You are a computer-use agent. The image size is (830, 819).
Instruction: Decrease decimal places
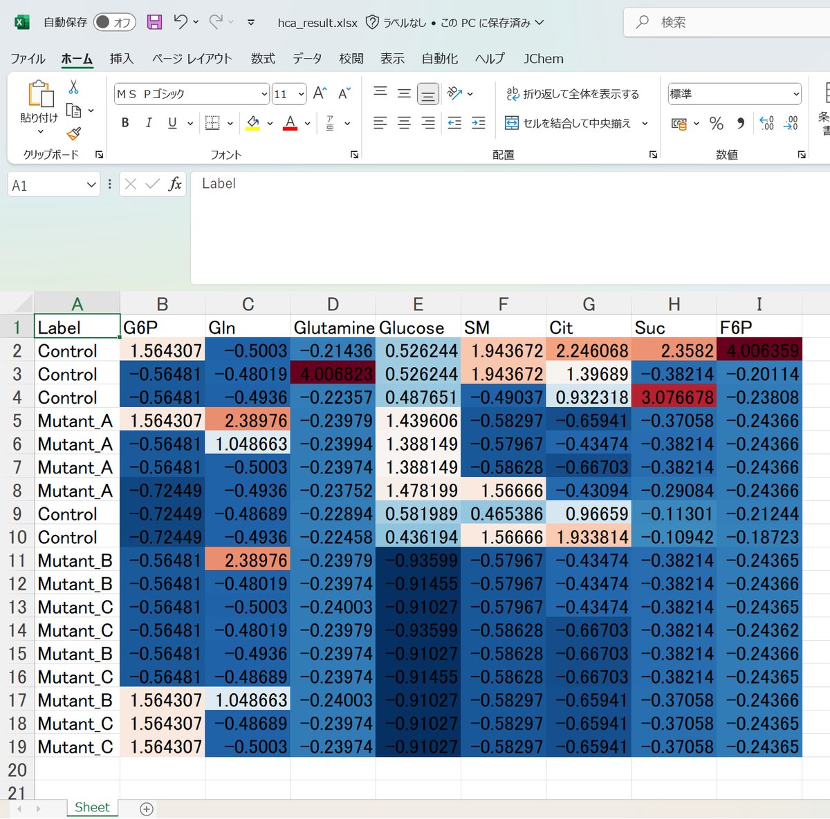tap(791, 123)
